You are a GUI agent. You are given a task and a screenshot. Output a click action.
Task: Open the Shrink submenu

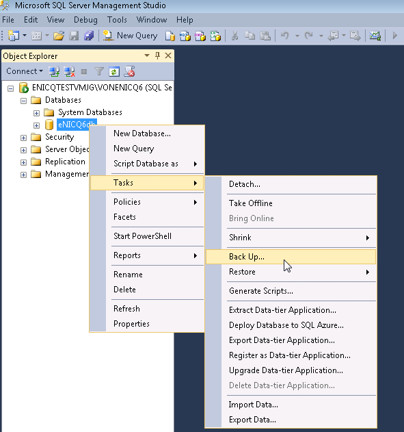[x=291, y=238]
